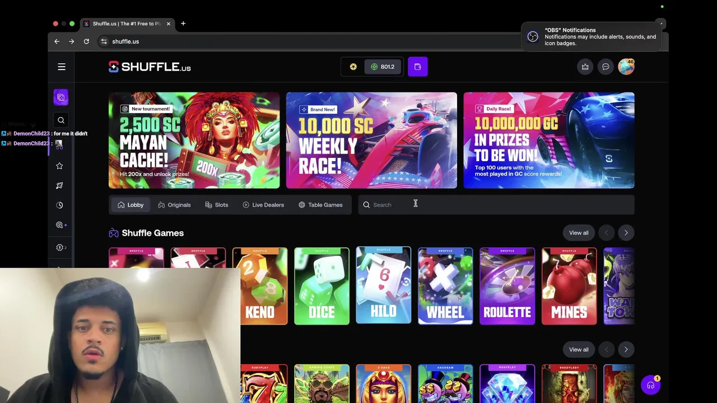The width and height of the screenshot is (717, 403).
Task: Open the Roulette game card
Action: pos(507,286)
